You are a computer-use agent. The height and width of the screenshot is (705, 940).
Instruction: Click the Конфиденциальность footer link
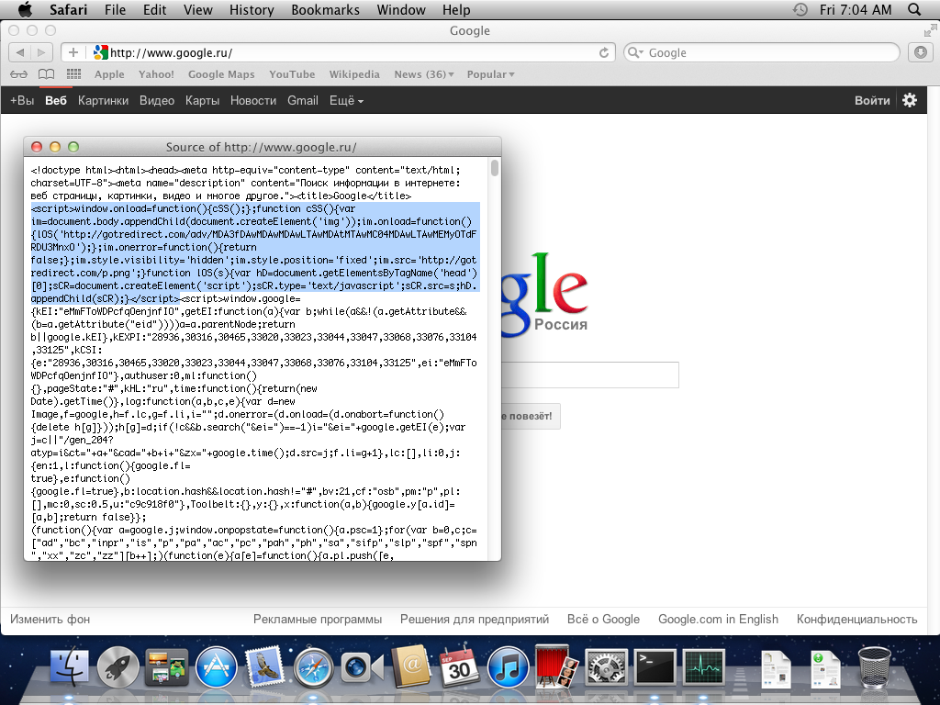point(856,620)
